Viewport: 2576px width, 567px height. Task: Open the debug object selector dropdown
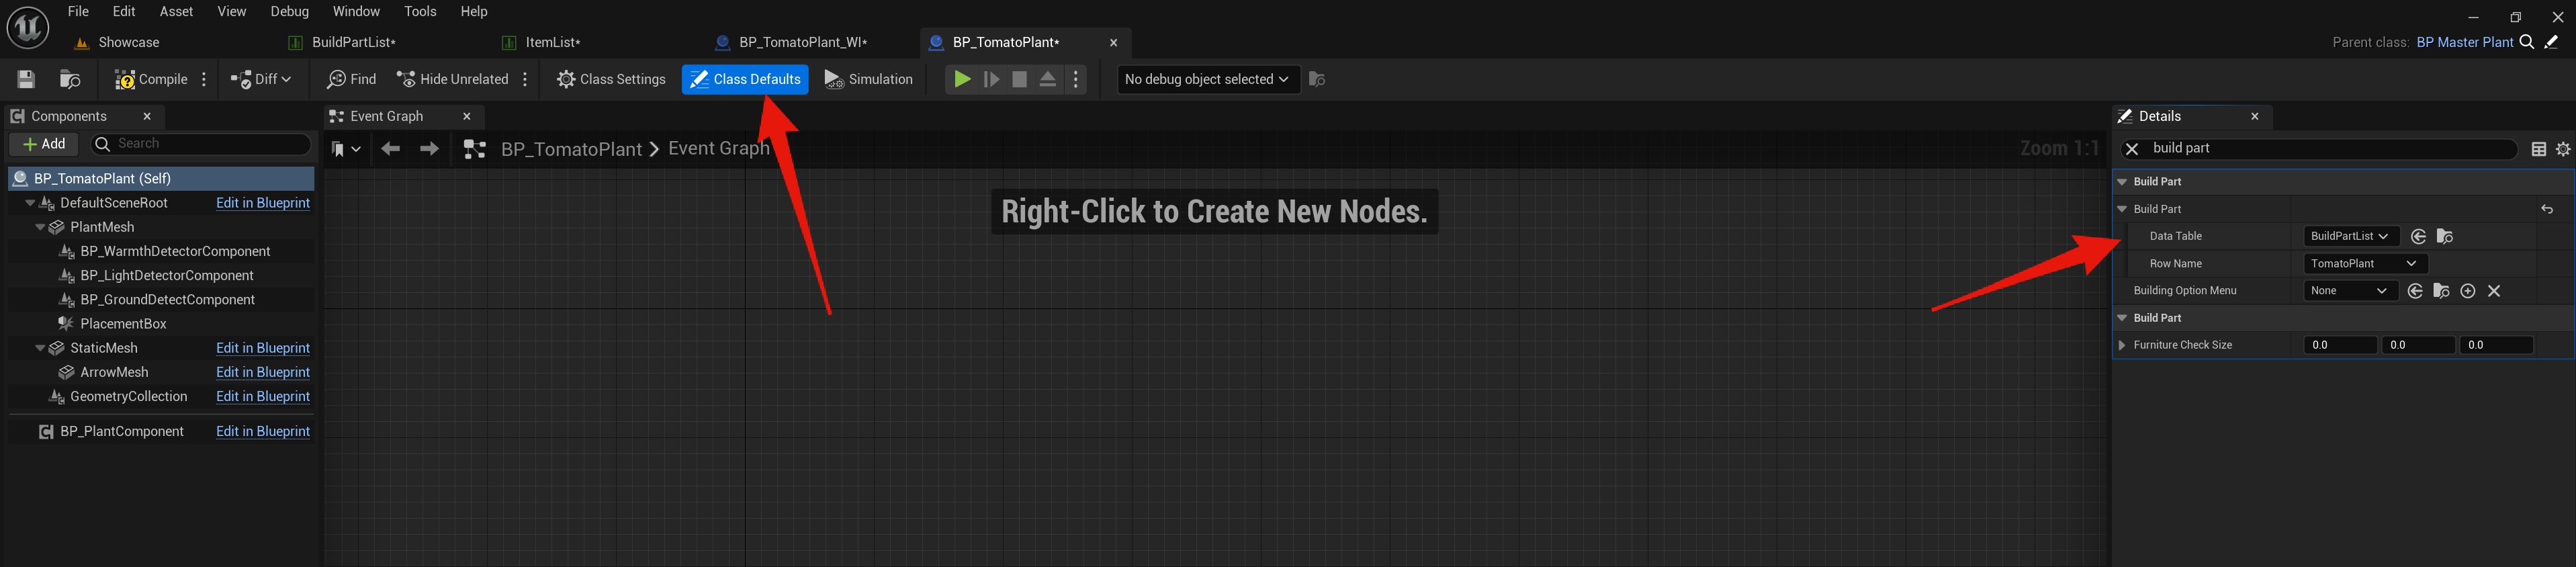coord(1207,79)
